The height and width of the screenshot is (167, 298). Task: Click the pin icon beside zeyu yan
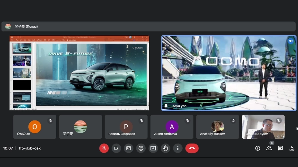pyautogui.click(x=166, y=106)
